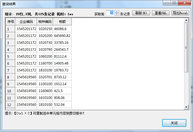Select the 企业编码 column header

(x=26, y=22)
